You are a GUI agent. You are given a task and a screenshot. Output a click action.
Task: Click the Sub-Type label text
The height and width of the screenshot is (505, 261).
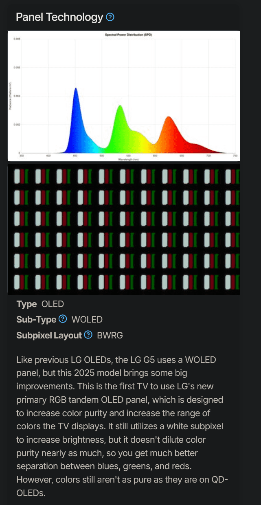tap(36, 319)
